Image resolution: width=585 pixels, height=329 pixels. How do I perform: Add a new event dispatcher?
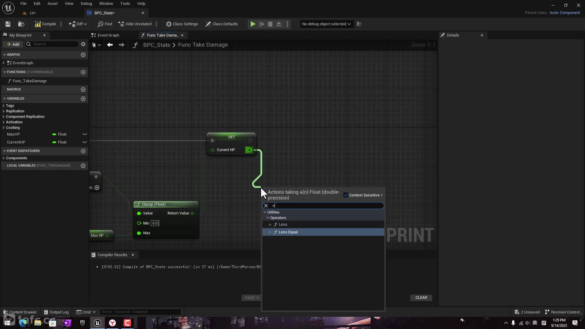[x=83, y=151]
